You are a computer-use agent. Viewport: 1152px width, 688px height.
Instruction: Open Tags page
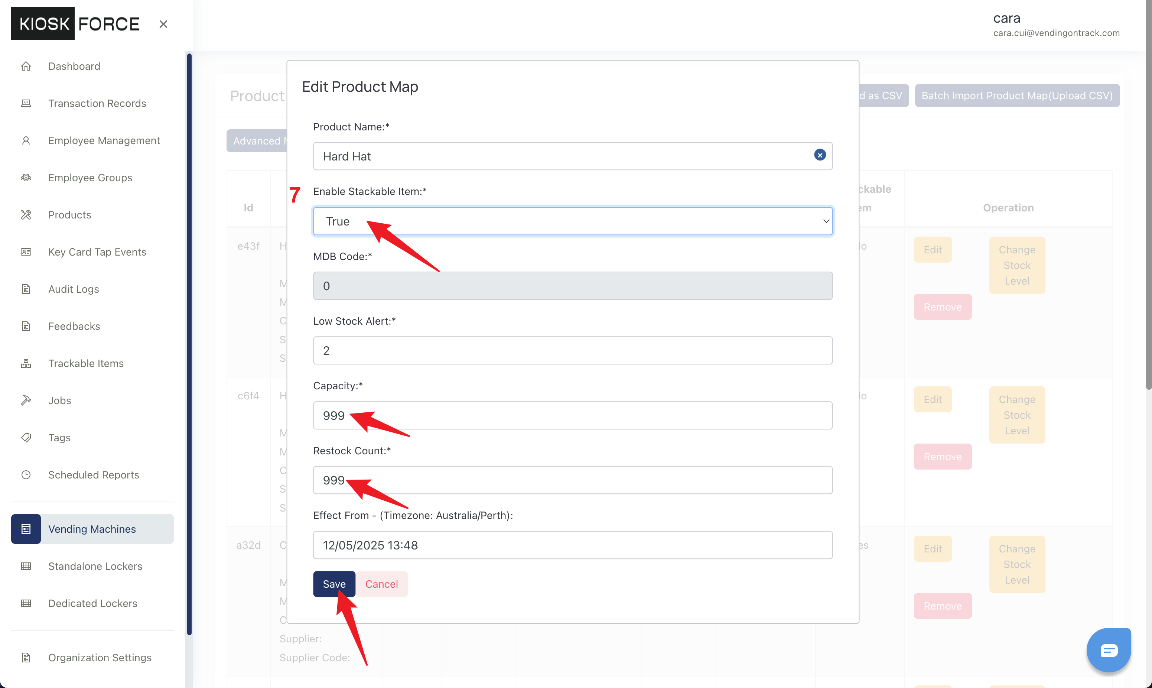point(59,438)
